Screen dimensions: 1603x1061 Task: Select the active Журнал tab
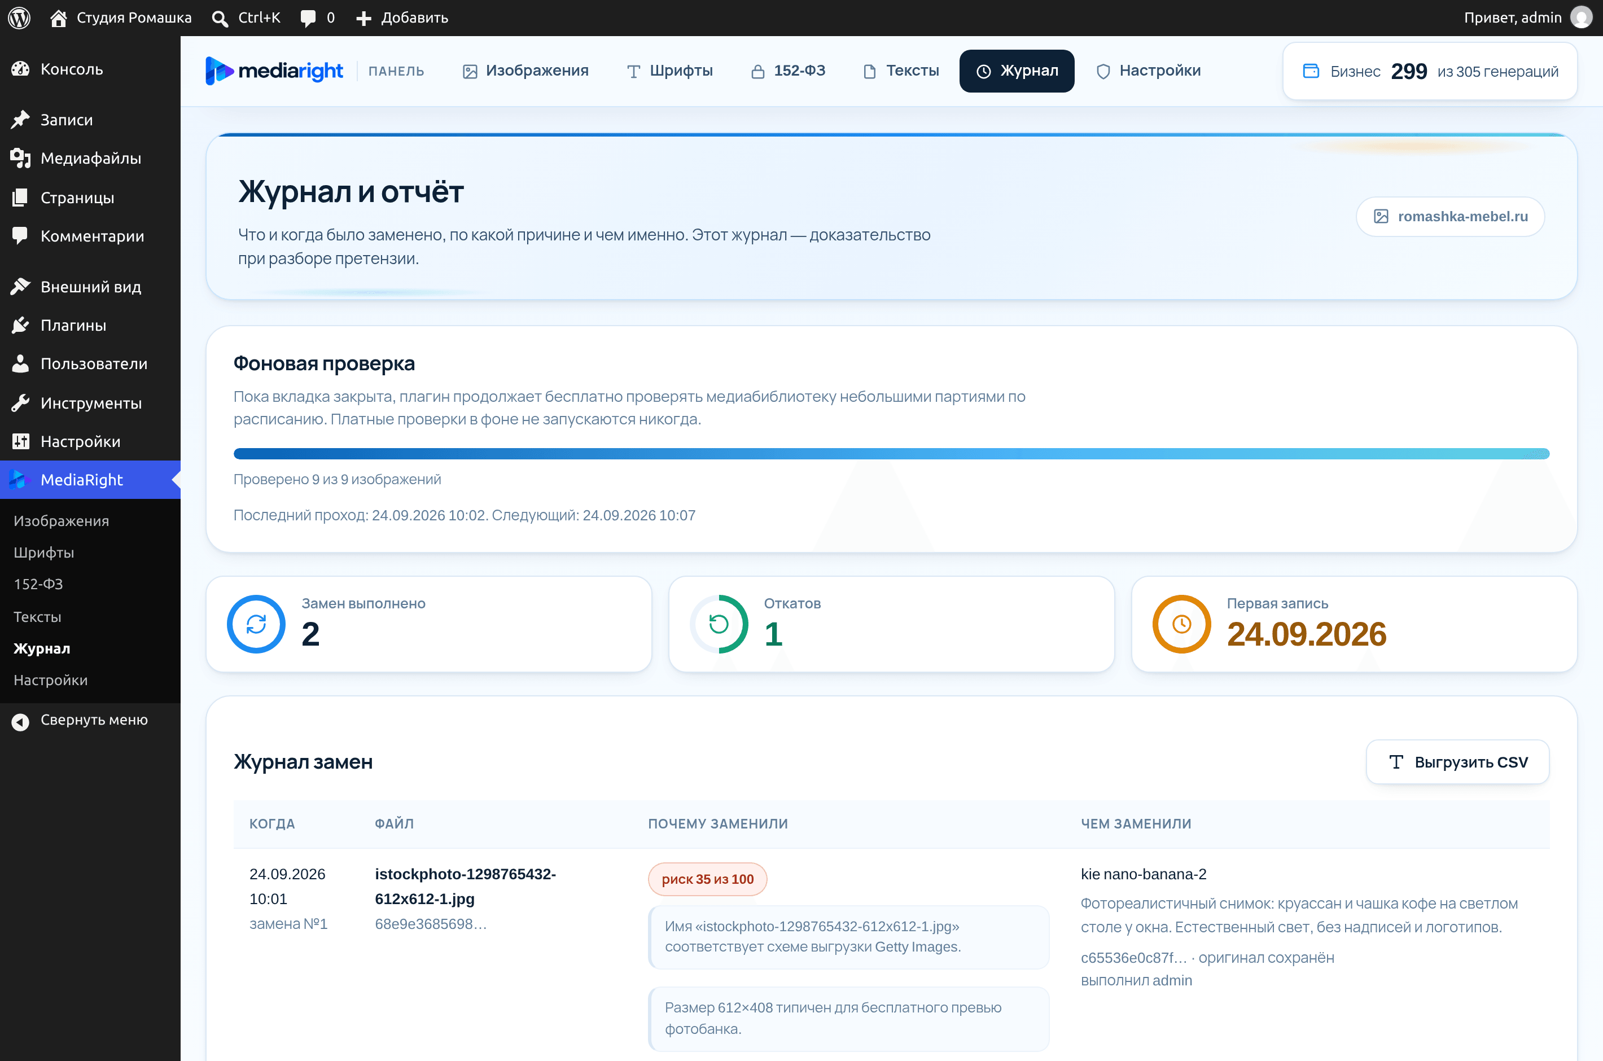point(1017,71)
